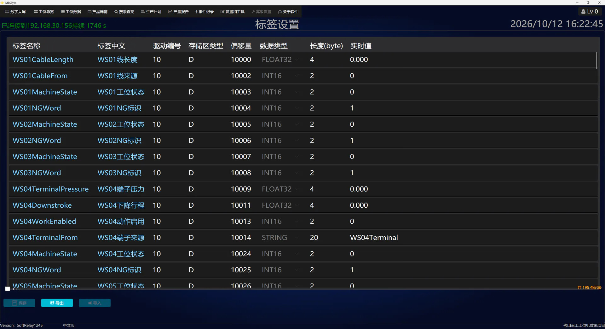Open 设置和工具 menu
The width and height of the screenshot is (605, 329).
coord(233,12)
